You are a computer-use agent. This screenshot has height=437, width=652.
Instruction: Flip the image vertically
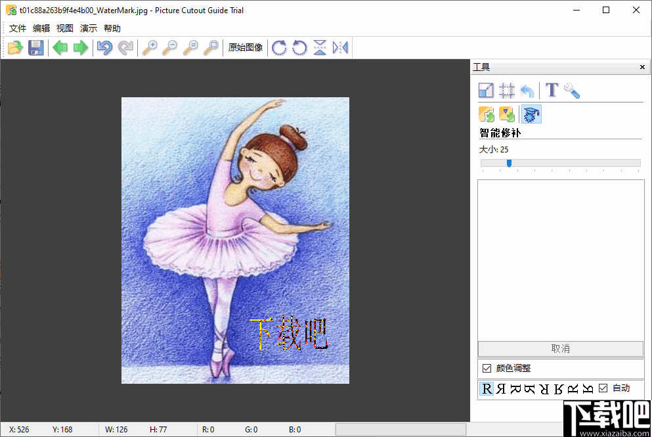(x=320, y=47)
